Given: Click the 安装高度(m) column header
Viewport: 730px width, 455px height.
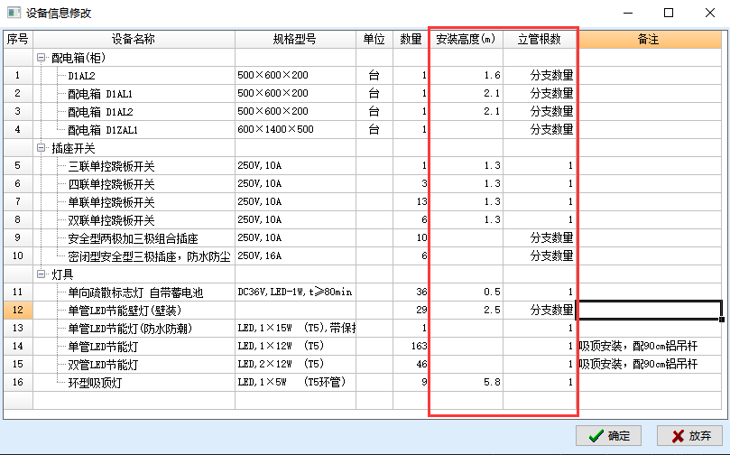Looking at the screenshot, I should 466,40.
